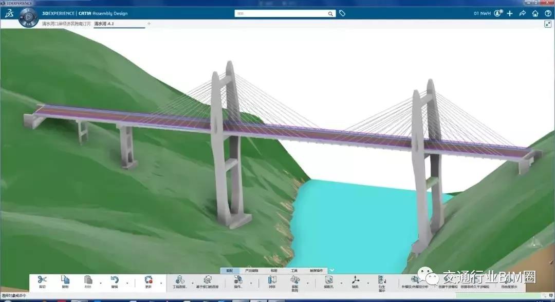The width and height of the screenshot is (555, 302).
Task: Click the Update icon in action bar
Action: tap(149, 280)
